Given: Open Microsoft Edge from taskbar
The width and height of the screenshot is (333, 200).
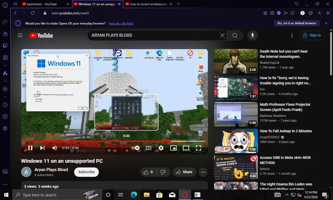Looking at the screenshot, I should (x=134, y=195).
